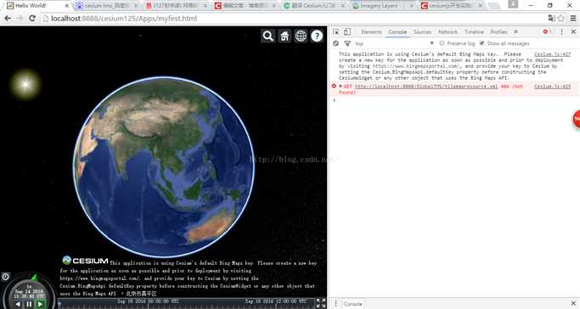The width and height of the screenshot is (580, 309).
Task: Expand the GET 404 error entry
Action: pyautogui.click(x=341, y=86)
